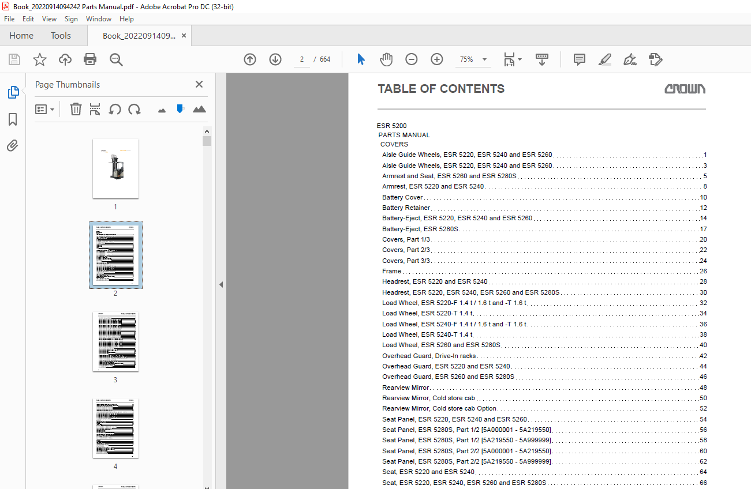The width and height of the screenshot is (751, 489).
Task: Open the Edit menu
Action: 28,19
